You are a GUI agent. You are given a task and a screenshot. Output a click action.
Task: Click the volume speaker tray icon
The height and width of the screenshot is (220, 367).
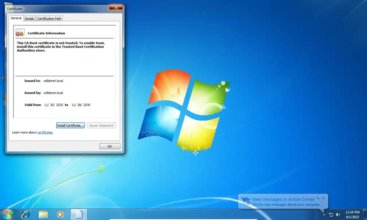338,215
